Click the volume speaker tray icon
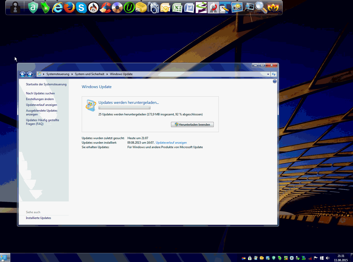Image resolution: width=353 pixels, height=262 pixels. pos(327,258)
